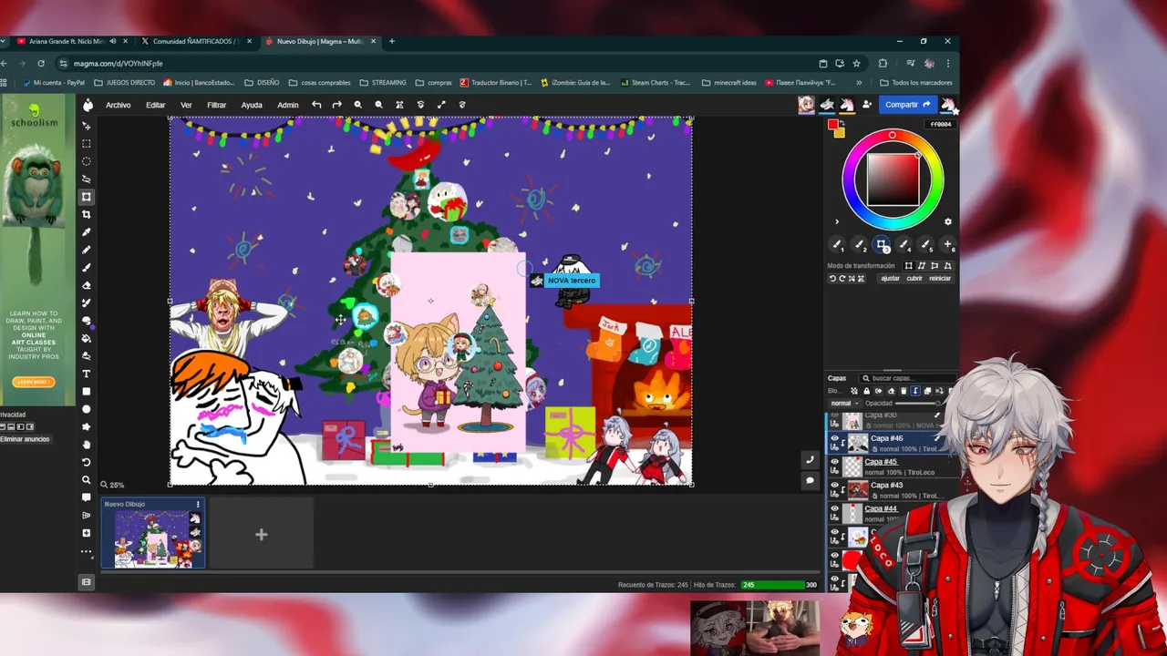1167x656 pixels.
Task: Open the Chrome tab search dropdown arrow
Action: pos(4,41)
